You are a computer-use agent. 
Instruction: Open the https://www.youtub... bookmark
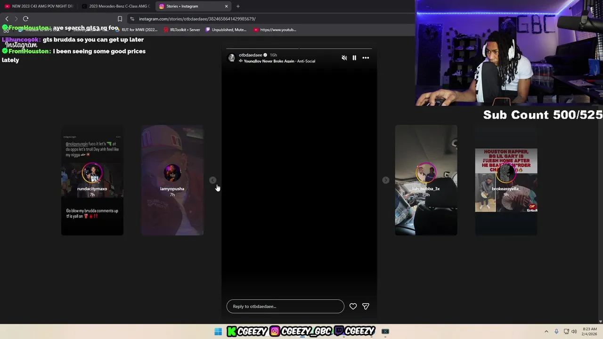tap(275, 30)
